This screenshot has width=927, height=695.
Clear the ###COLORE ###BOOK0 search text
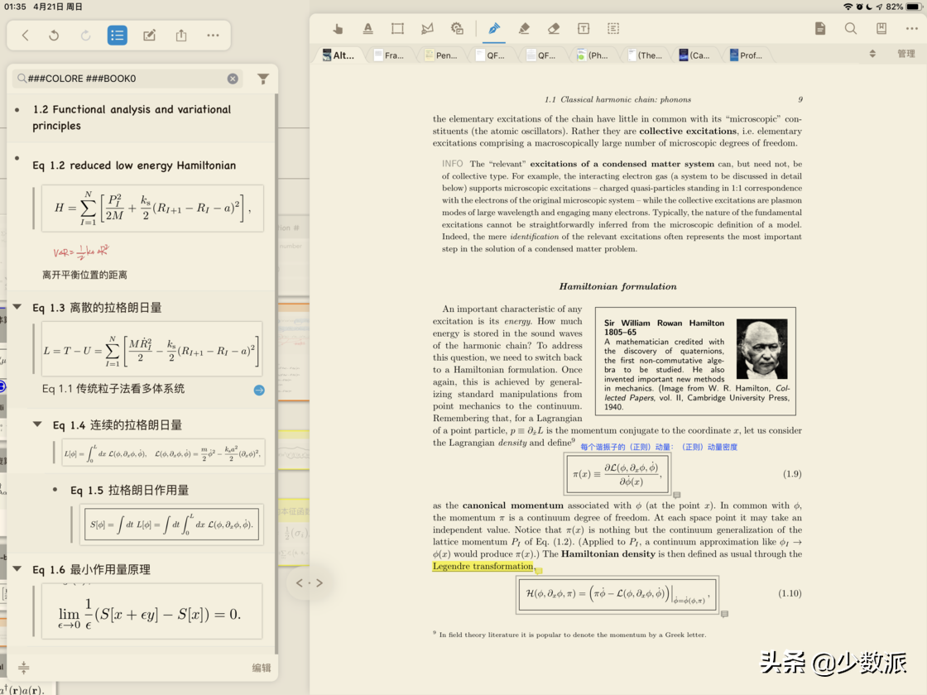tap(233, 79)
